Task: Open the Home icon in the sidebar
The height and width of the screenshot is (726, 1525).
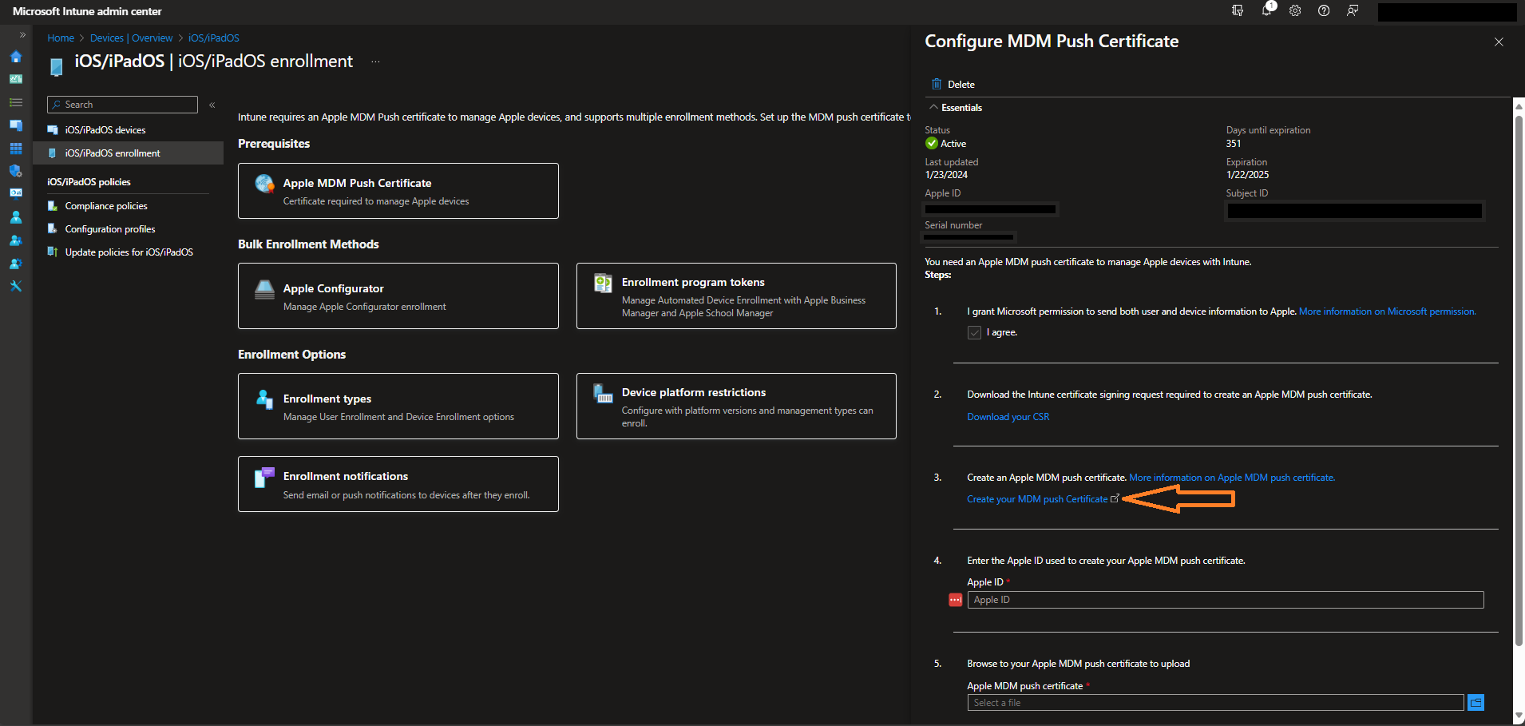Action: click(x=15, y=57)
